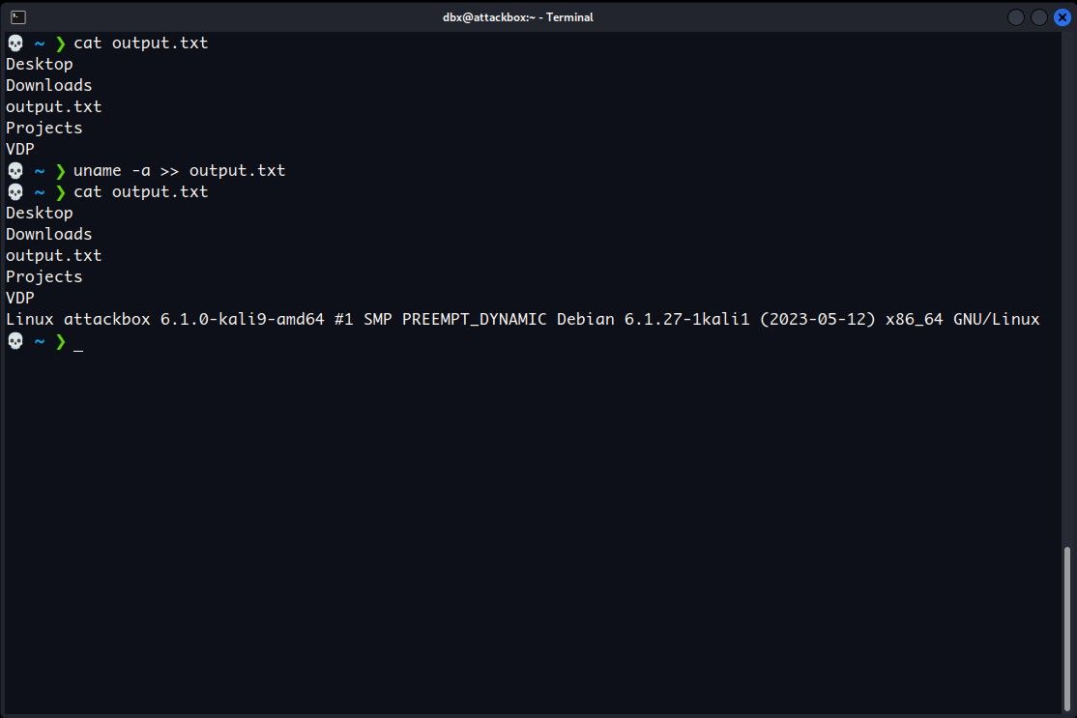The image size is (1077, 718).
Task: Click the tilde symbol in the first prompt
Action: click(38, 43)
